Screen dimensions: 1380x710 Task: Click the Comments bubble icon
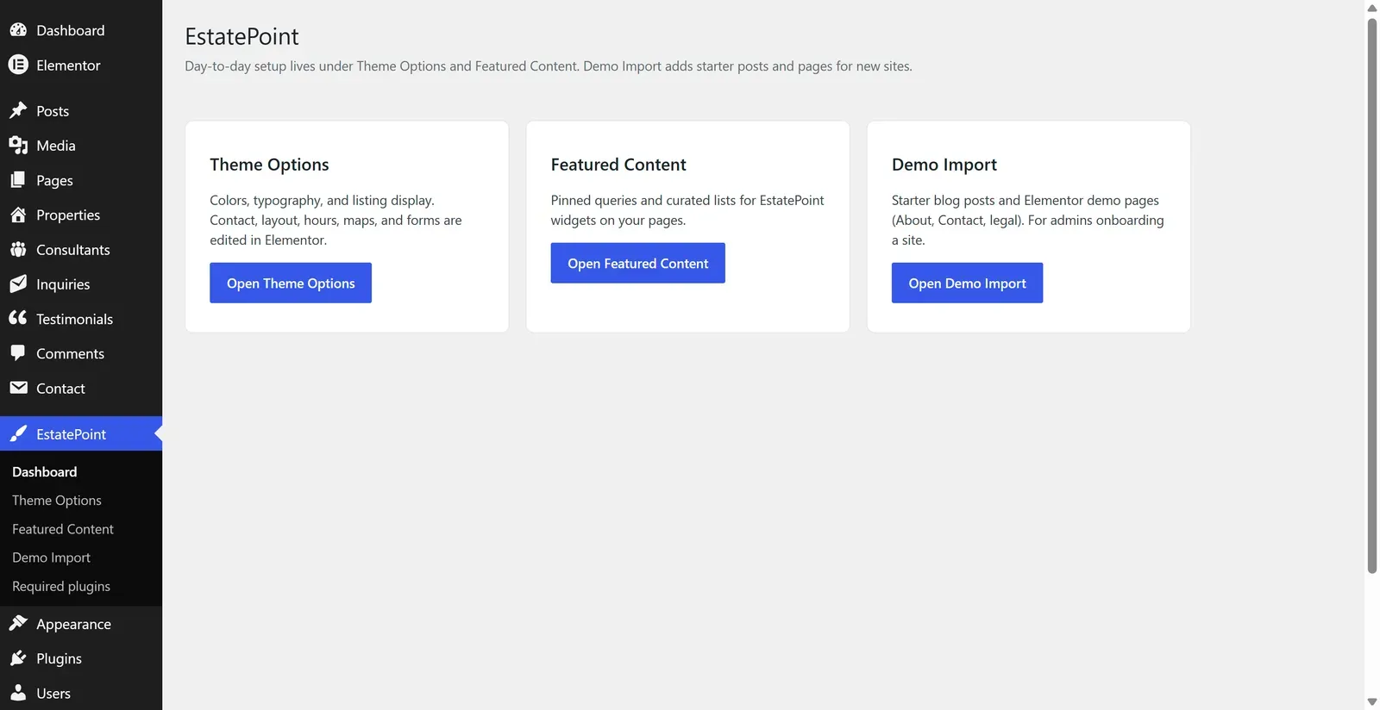(18, 353)
